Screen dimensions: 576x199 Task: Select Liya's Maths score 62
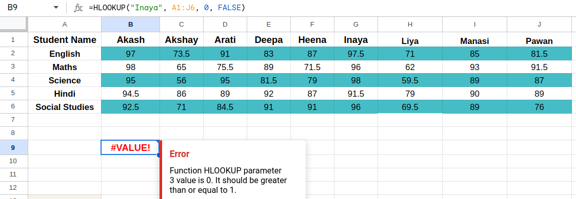(410, 68)
